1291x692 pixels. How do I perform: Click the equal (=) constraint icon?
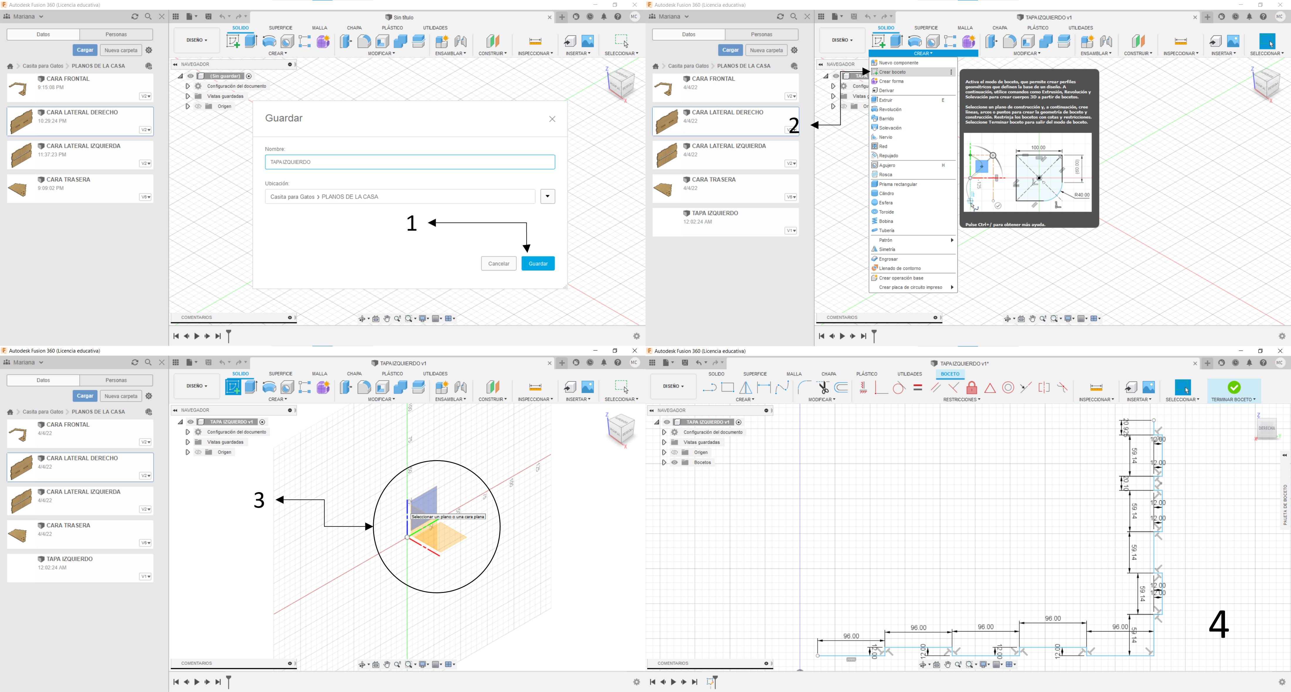point(917,387)
